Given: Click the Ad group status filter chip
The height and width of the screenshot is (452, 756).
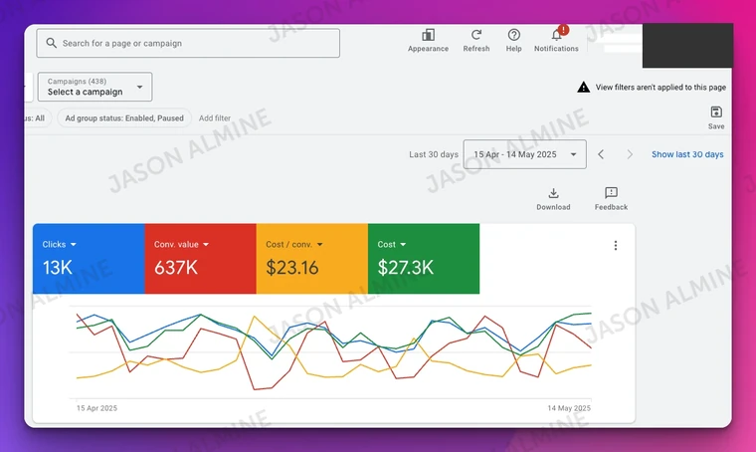Looking at the screenshot, I should pos(124,118).
